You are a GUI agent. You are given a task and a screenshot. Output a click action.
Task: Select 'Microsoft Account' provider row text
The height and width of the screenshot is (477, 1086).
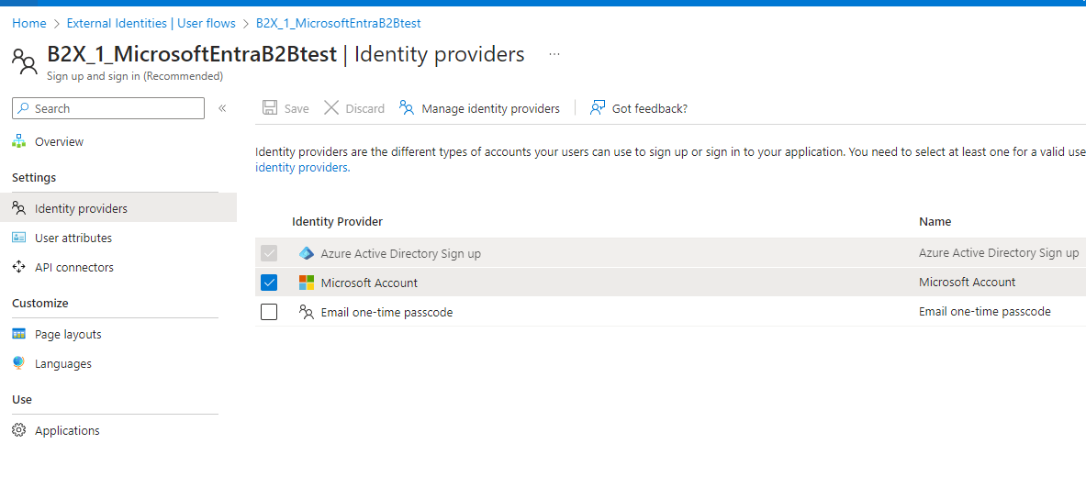(369, 283)
